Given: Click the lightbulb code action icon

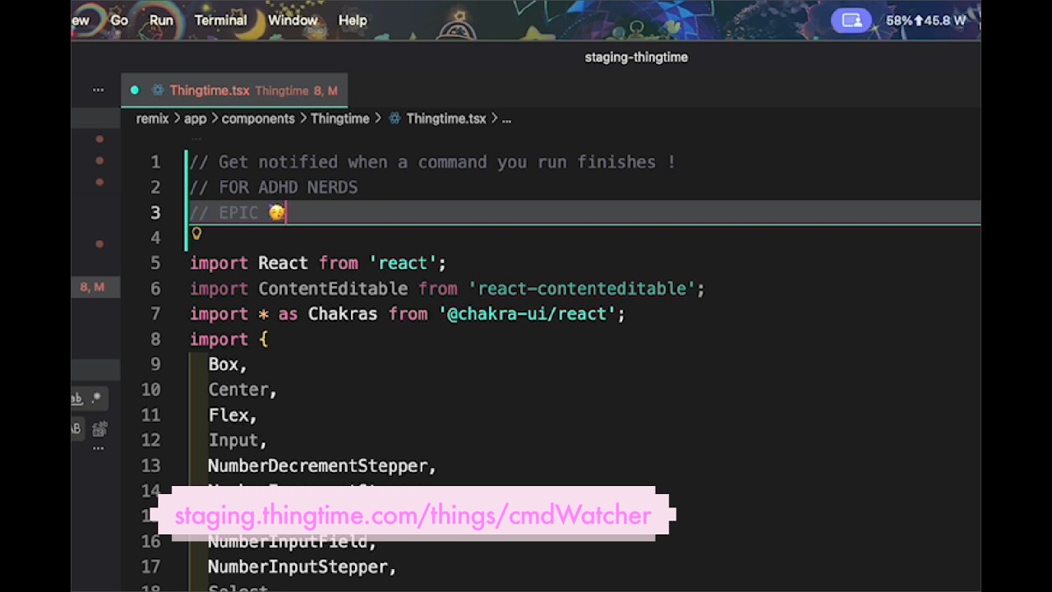Looking at the screenshot, I should click(196, 234).
